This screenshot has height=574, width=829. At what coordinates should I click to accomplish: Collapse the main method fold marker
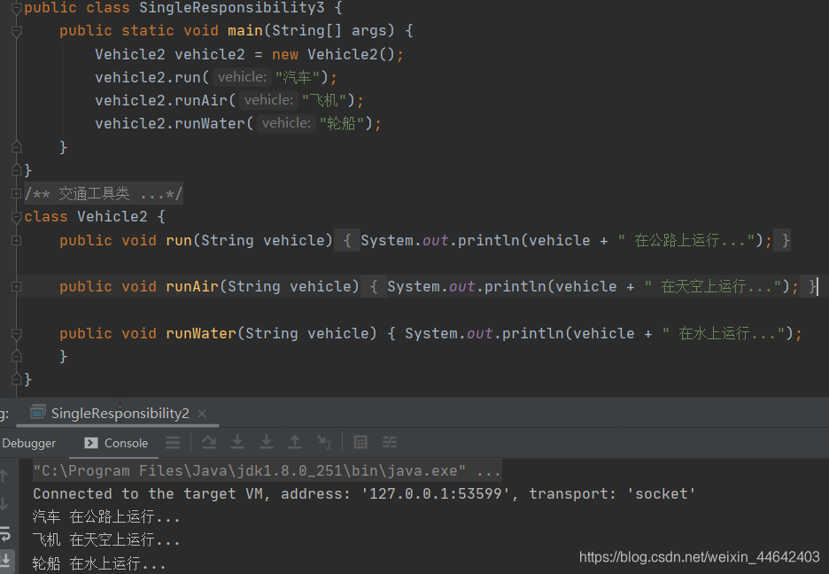(x=17, y=32)
